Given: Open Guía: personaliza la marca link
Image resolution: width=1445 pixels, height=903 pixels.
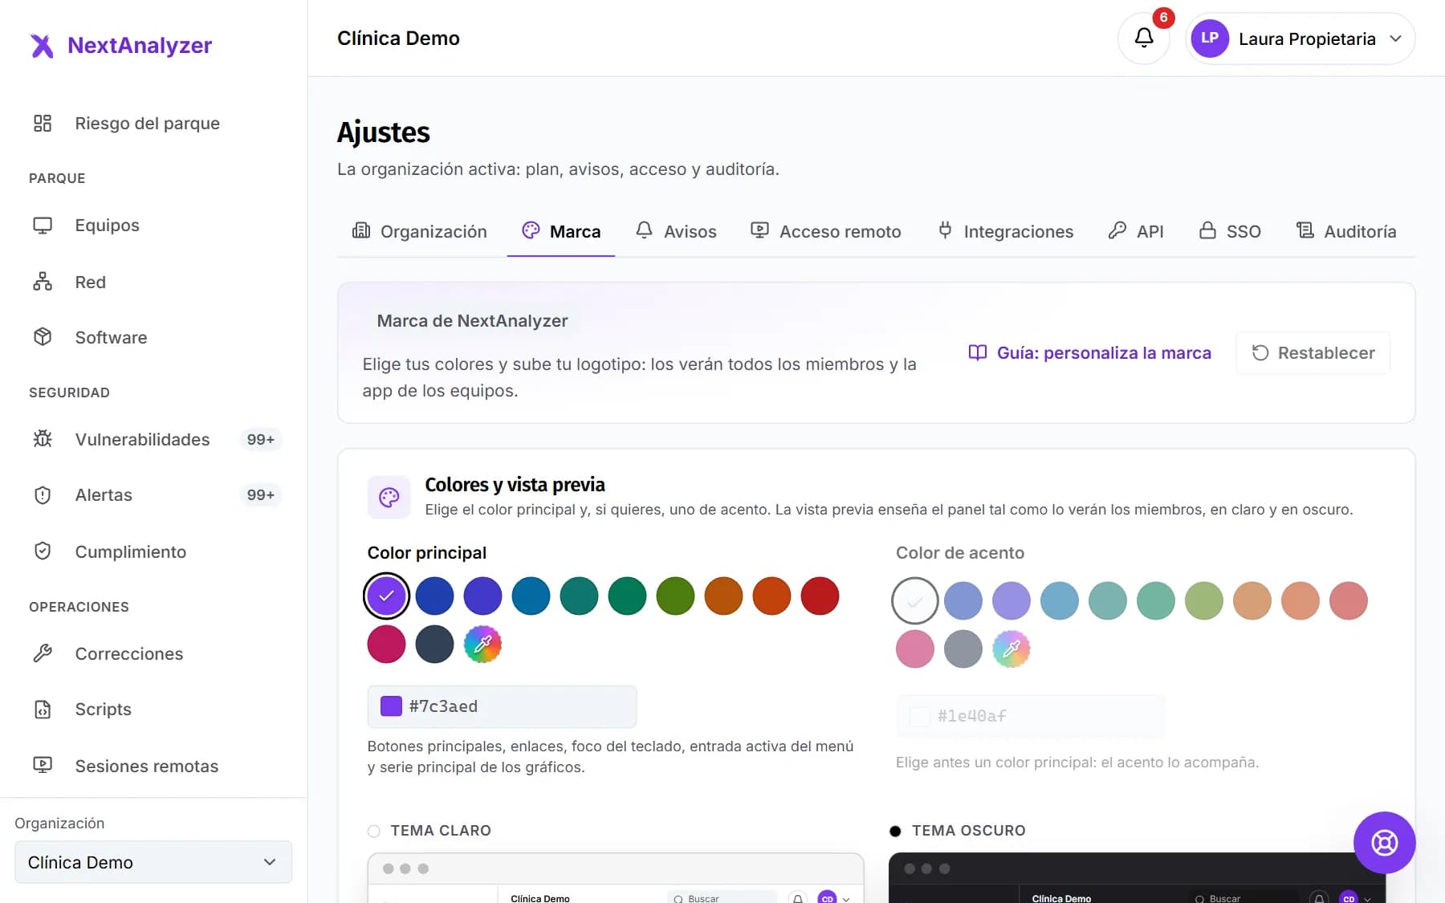Looking at the screenshot, I should 1089,353.
